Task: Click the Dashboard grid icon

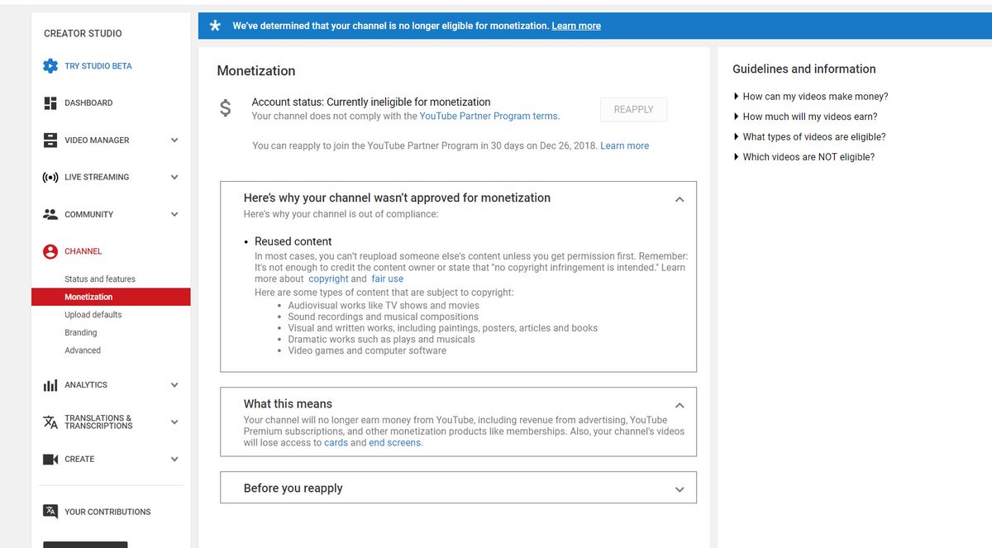Action: click(50, 103)
